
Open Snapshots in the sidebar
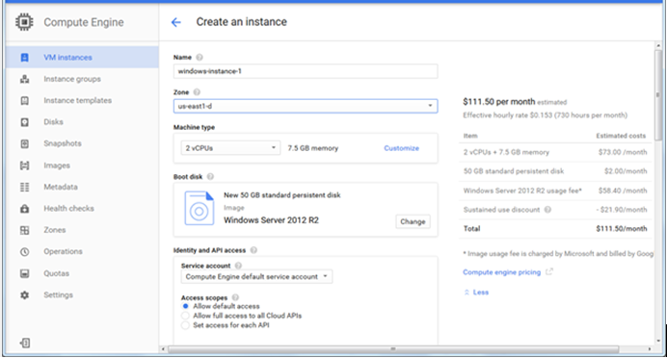point(63,143)
